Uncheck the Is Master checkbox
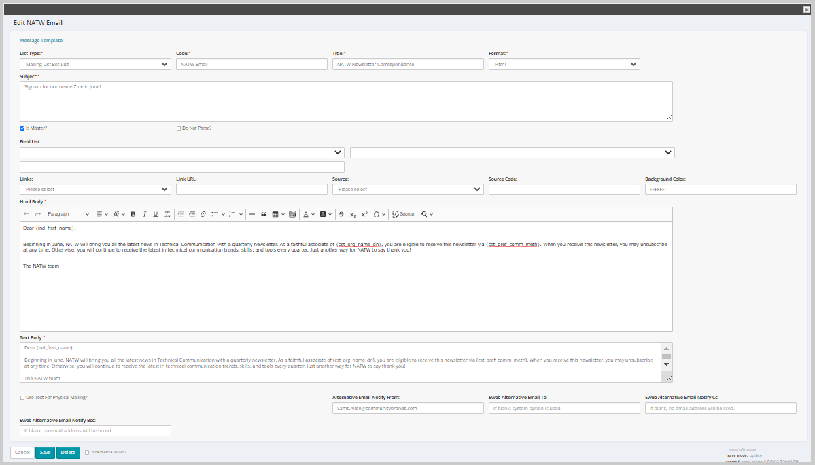Image resolution: width=815 pixels, height=465 pixels. click(x=22, y=128)
